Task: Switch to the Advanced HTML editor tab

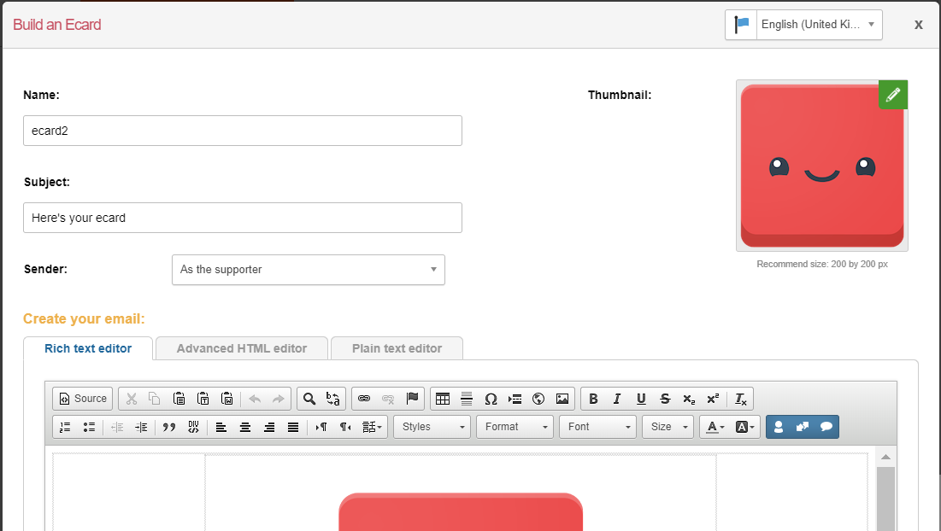Action: coord(242,348)
